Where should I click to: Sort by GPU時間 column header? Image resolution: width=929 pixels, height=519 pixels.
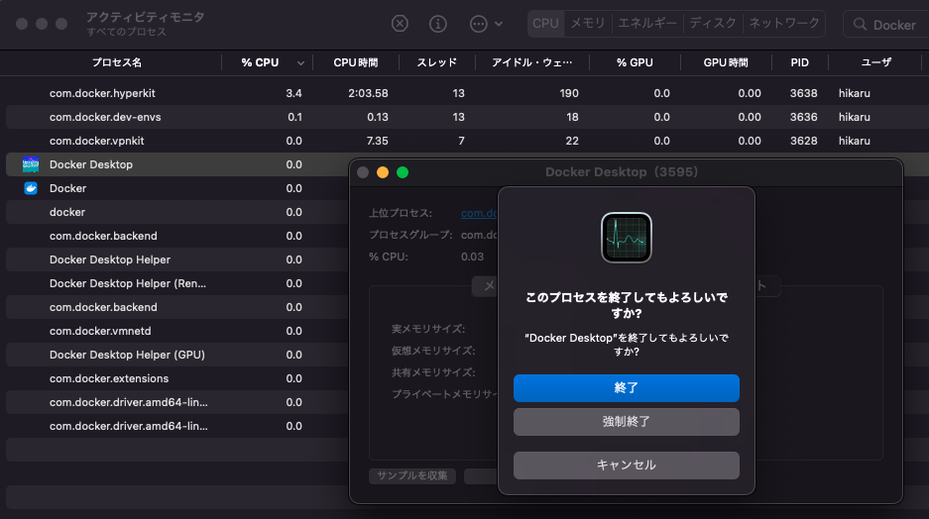[x=726, y=62]
